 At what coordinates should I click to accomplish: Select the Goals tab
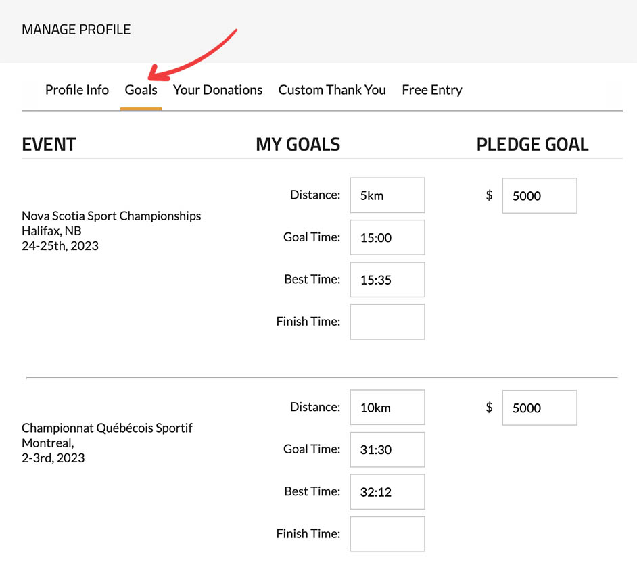click(141, 90)
